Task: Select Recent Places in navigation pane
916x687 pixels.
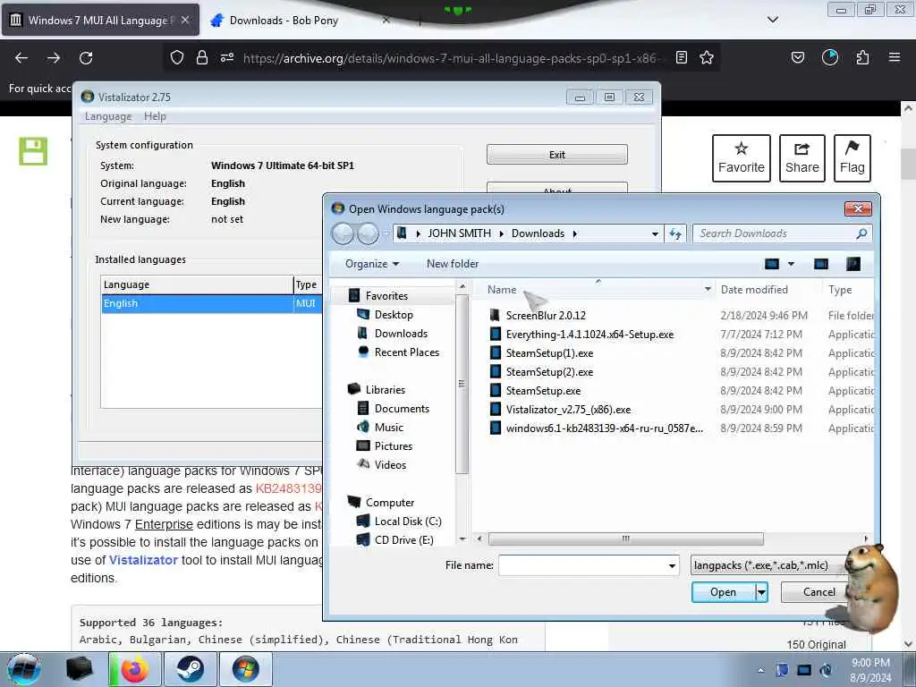Action: 398,352
